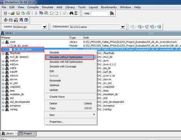Choose Simulate with full Optimization
The height and width of the screenshot is (140, 181).
(x=71, y=62)
